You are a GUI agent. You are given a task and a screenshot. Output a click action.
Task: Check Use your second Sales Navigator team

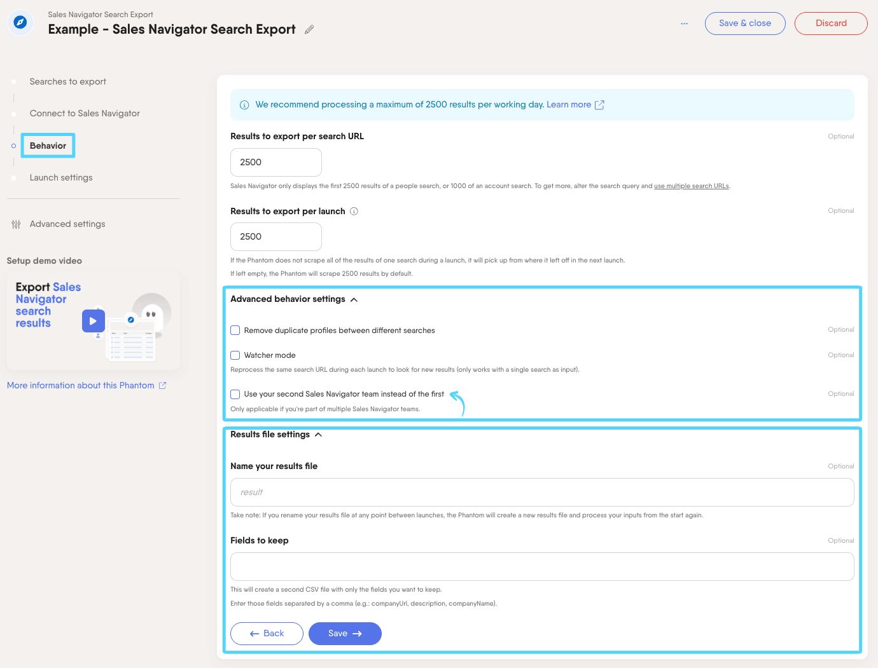pyautogui.click(x=235, y=394)
